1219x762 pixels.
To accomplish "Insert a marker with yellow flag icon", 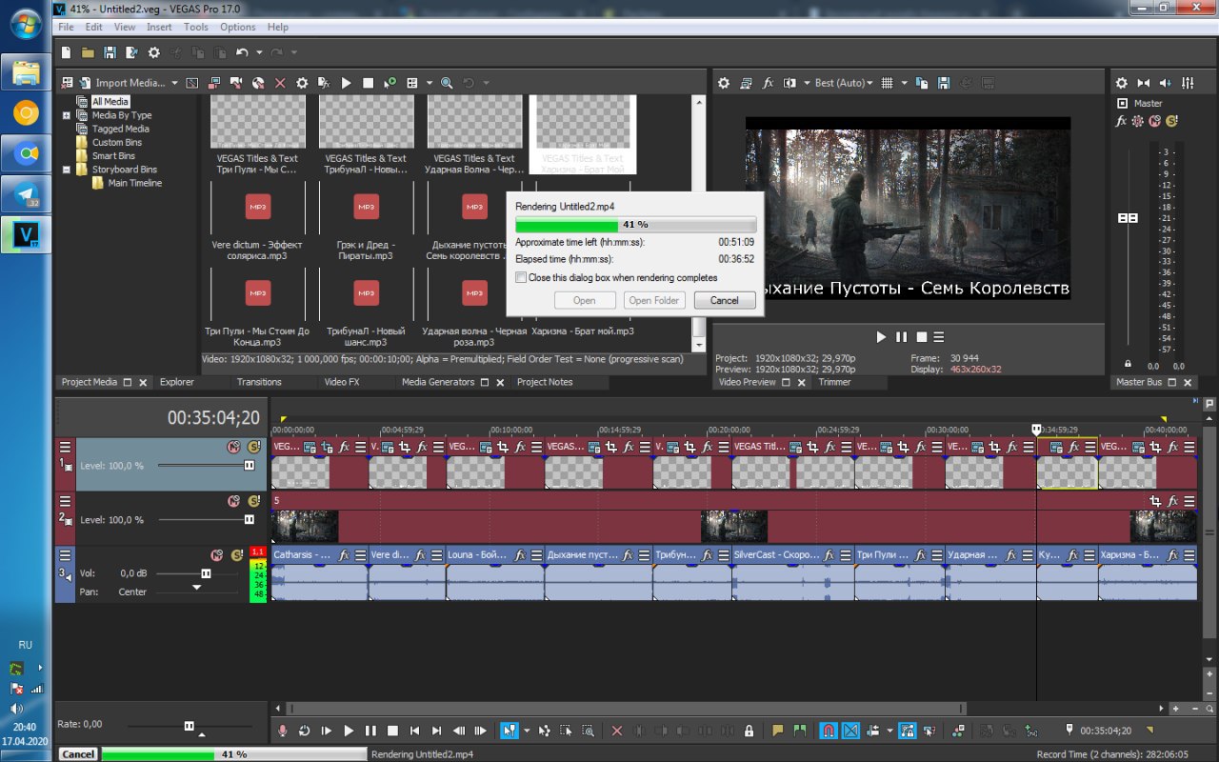I will (778, 731).
